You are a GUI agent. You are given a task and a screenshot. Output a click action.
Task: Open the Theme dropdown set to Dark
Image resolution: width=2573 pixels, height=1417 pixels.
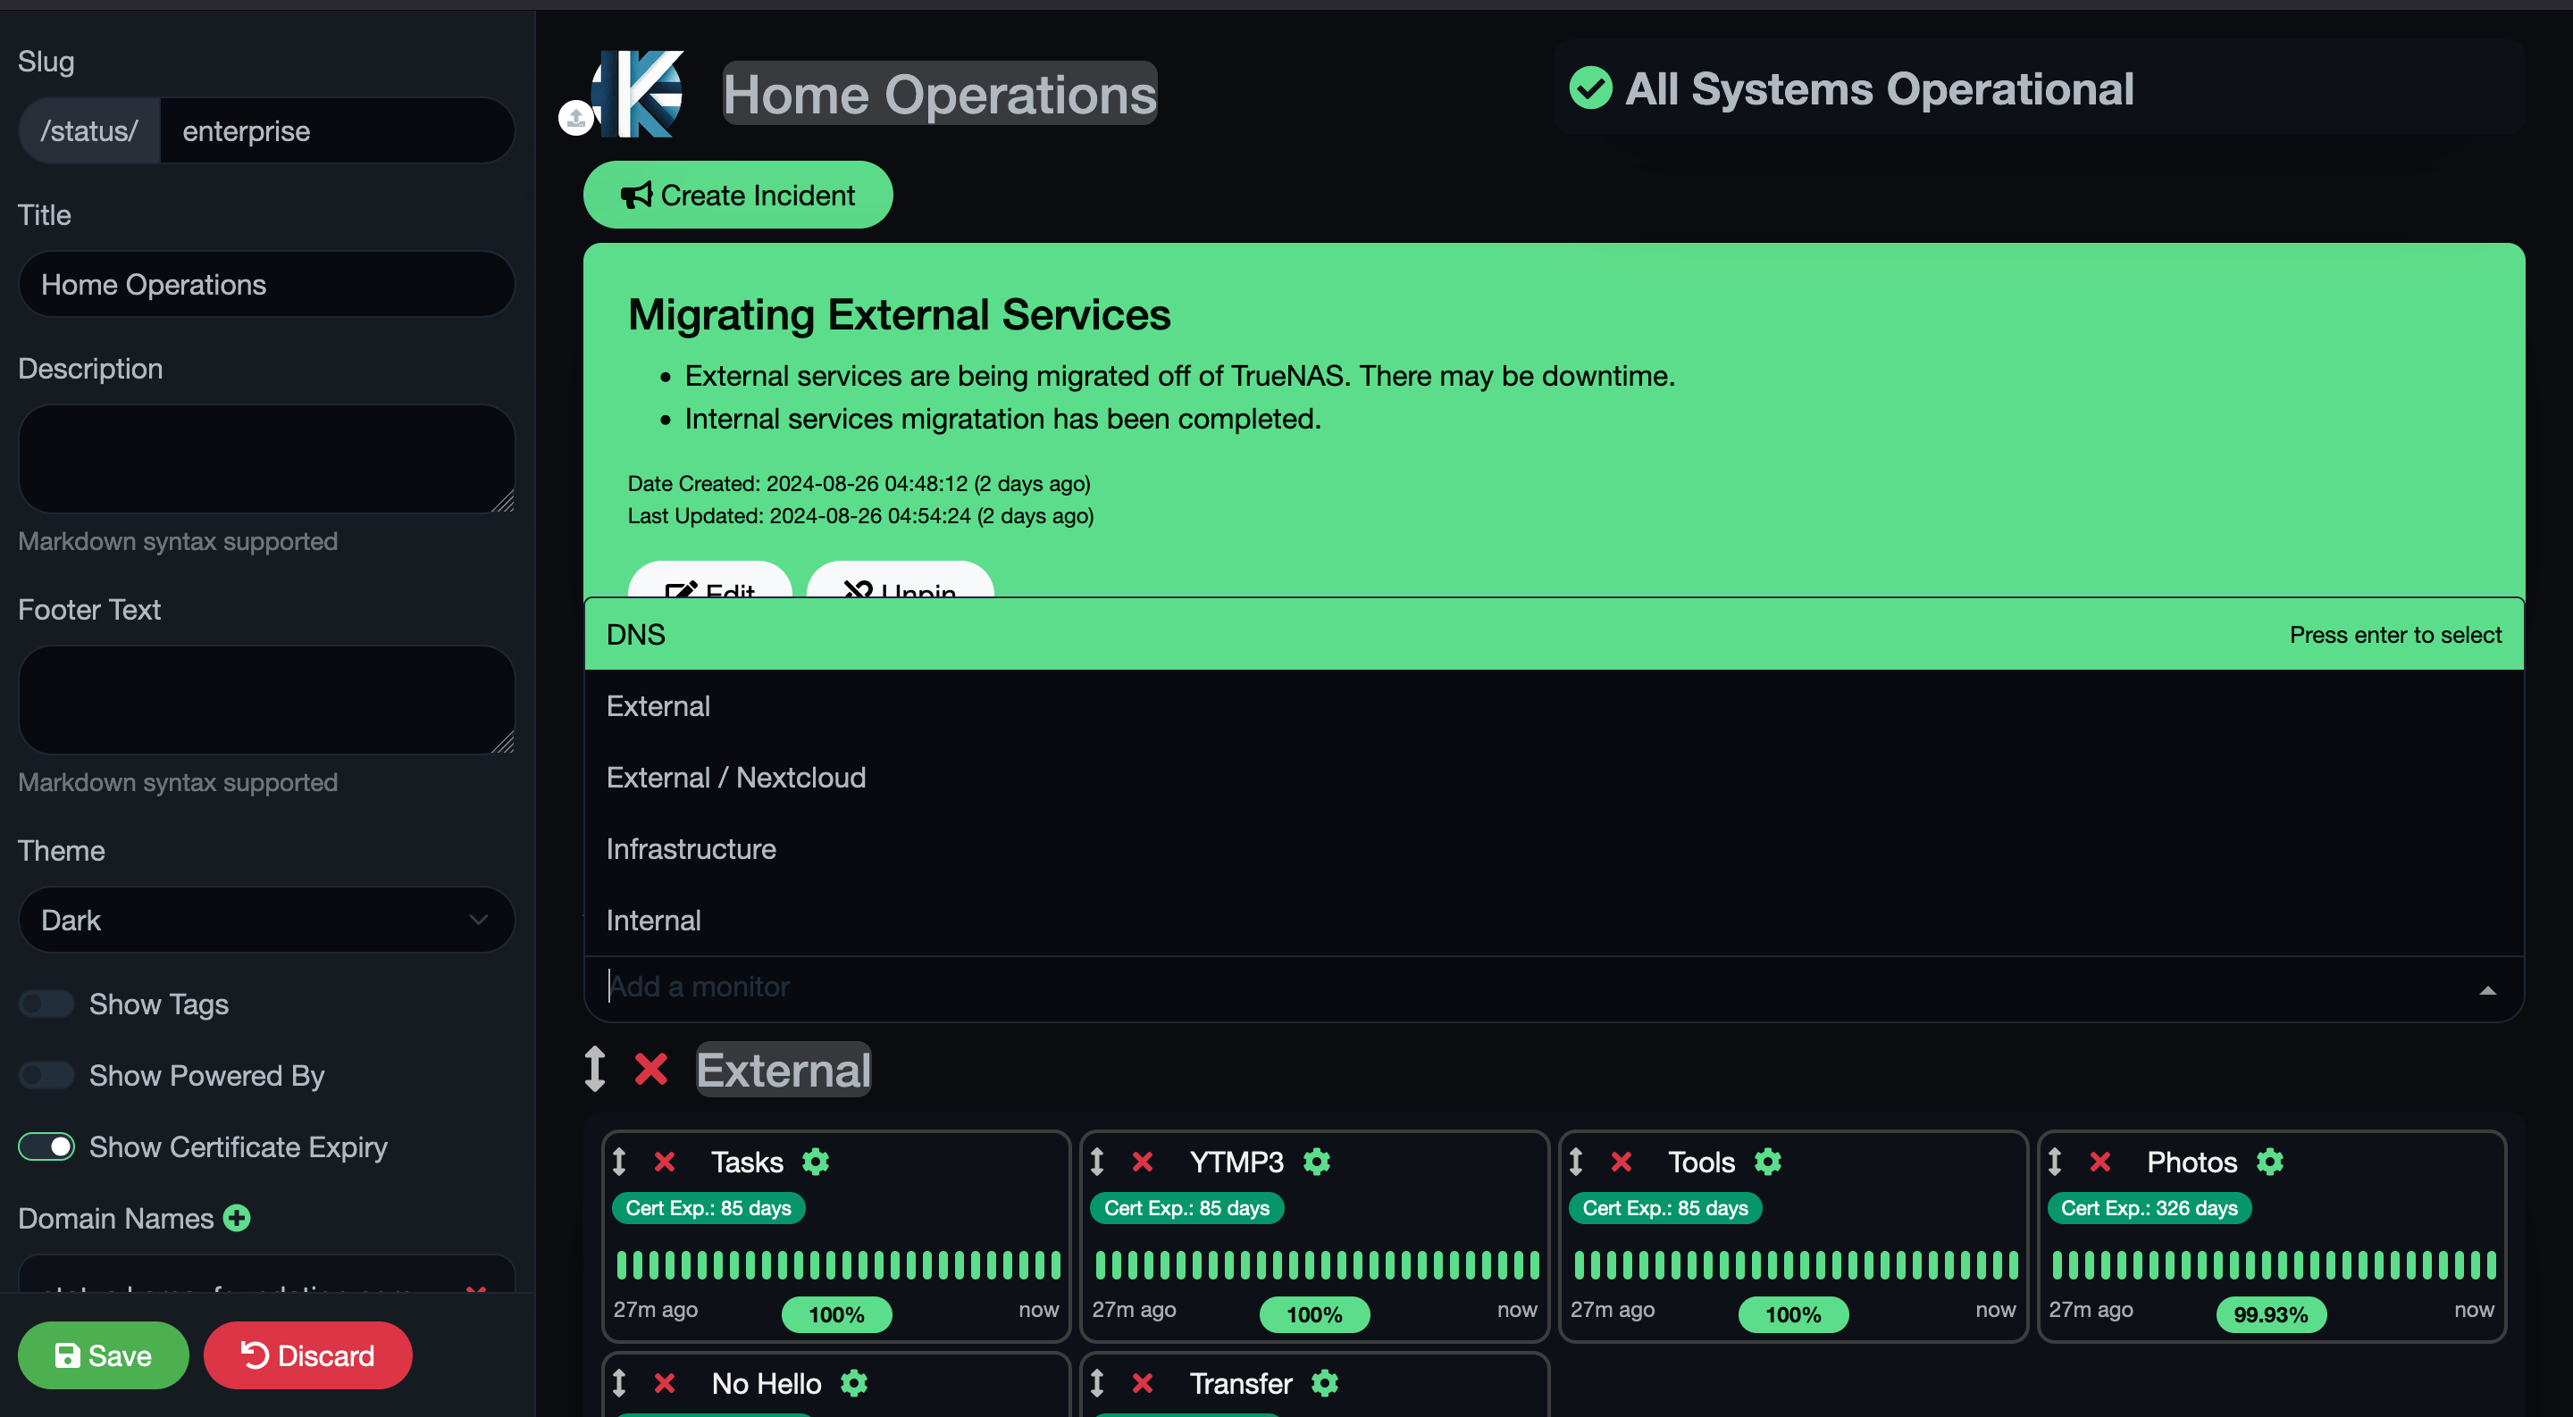(265, 920)
